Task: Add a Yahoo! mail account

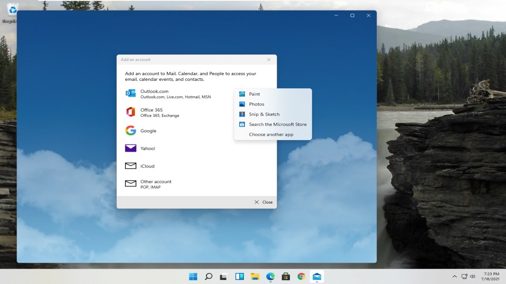Action: tap(196, 148)
